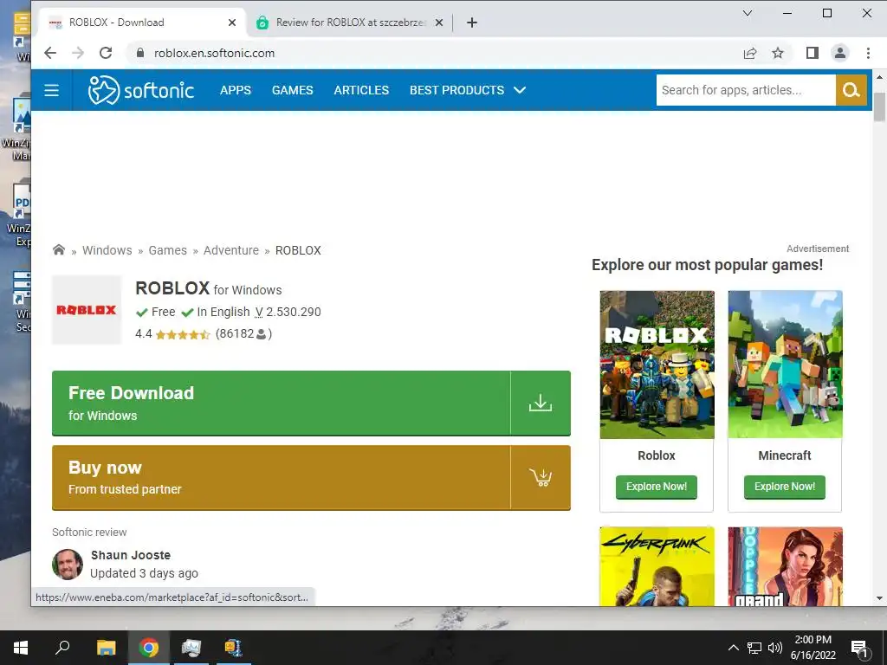
Task: Click the Windows breadcrumb link
Action: click(107, 250)
